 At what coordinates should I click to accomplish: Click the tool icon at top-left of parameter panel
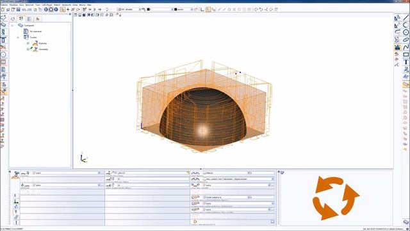click(16, 175)
